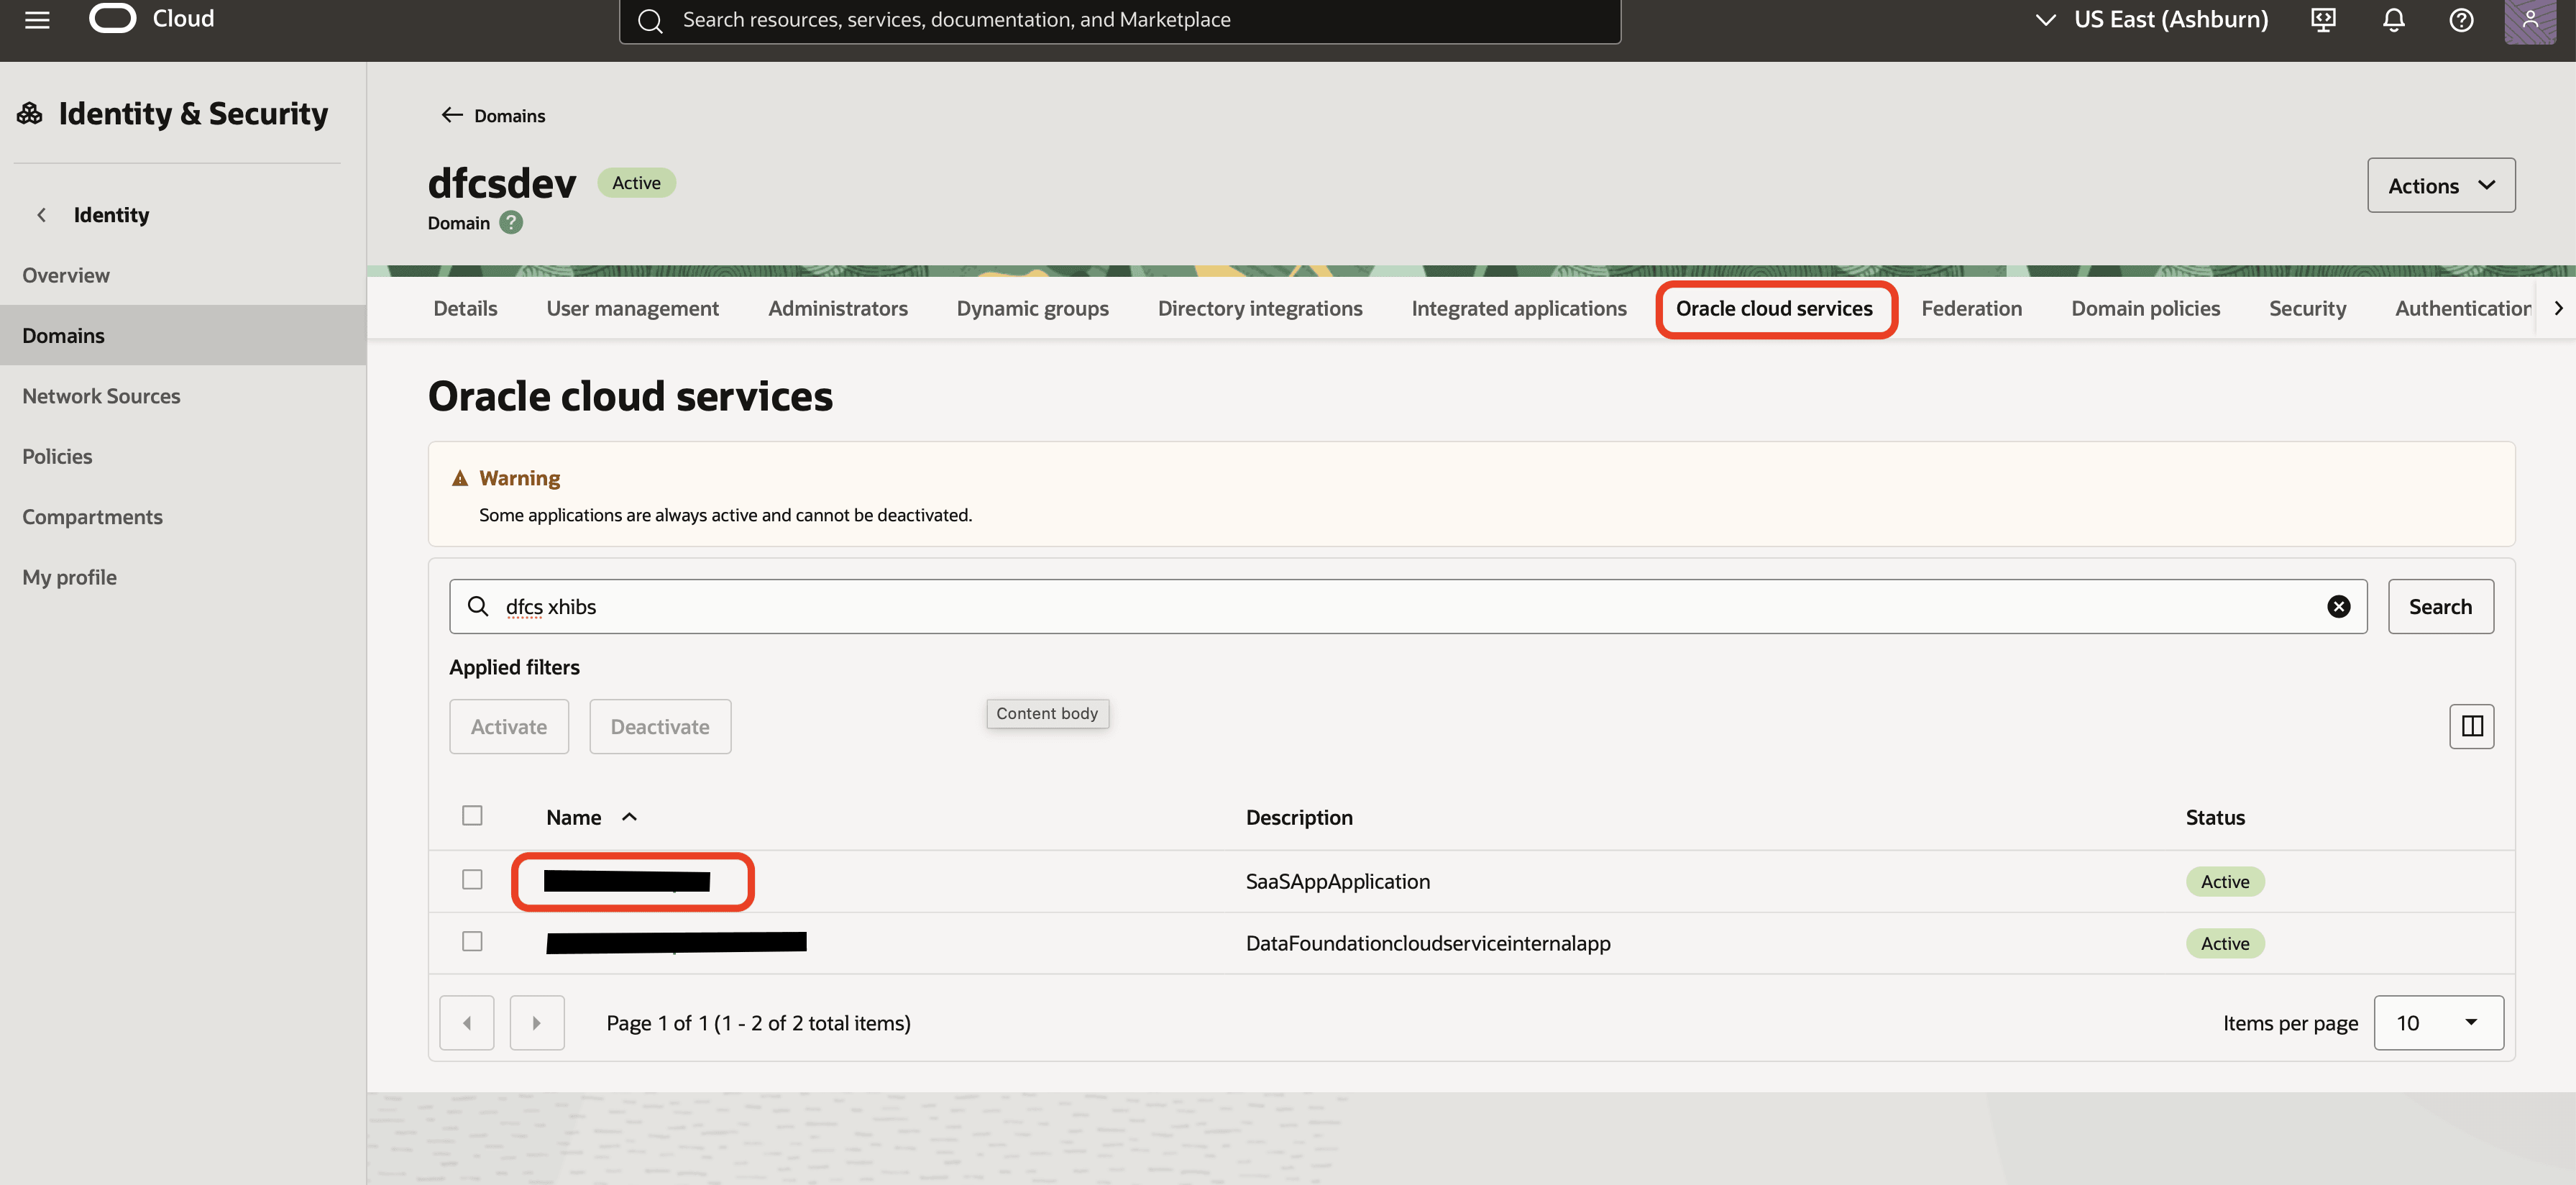This screenshot has height=1185, width=2576.
Task: Expand the Actions dropdown
Action: click(x=2441, y=185)
